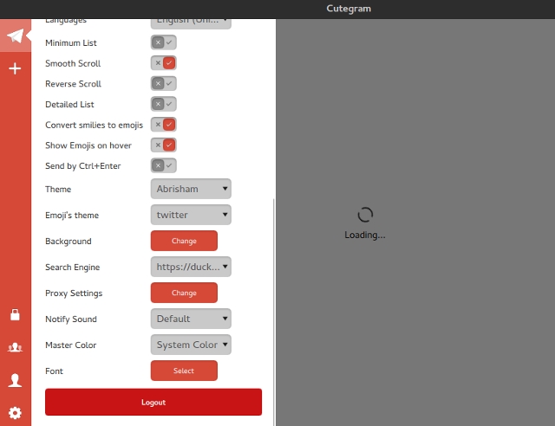Disable the Smooth Scroll toggle

coord(163,63)
